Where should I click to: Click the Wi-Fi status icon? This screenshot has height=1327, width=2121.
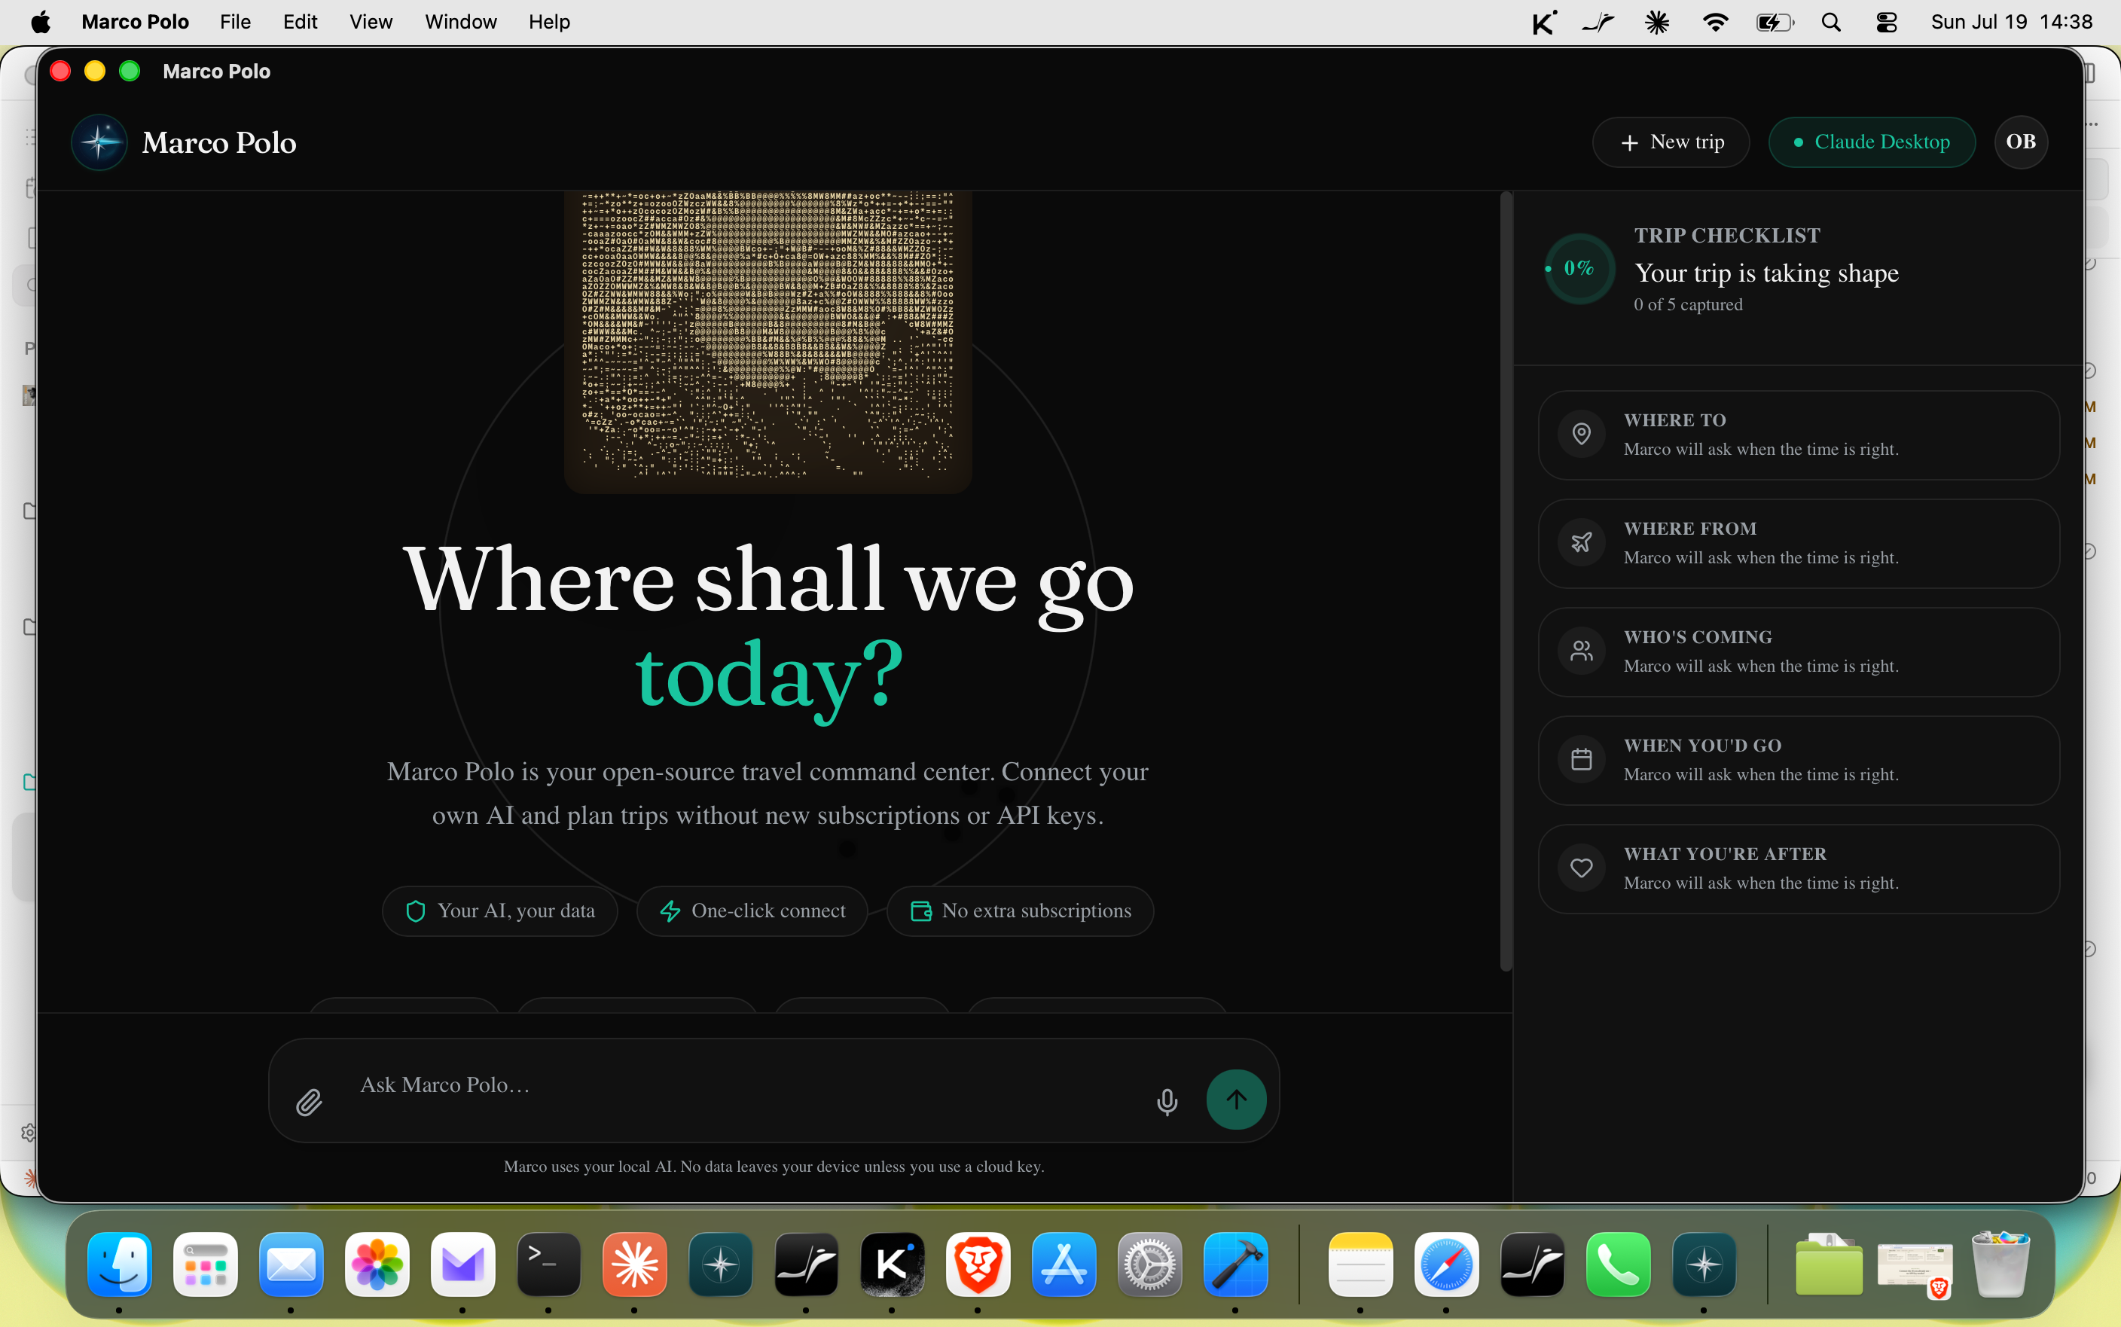click(x=1715, y=22)
